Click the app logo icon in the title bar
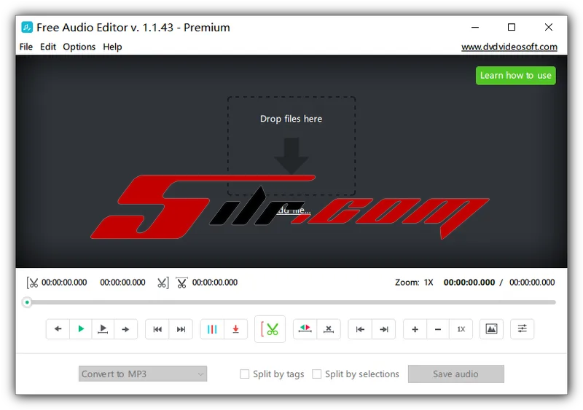The width and height of the screenshot is (583, 410). (27, 27)
